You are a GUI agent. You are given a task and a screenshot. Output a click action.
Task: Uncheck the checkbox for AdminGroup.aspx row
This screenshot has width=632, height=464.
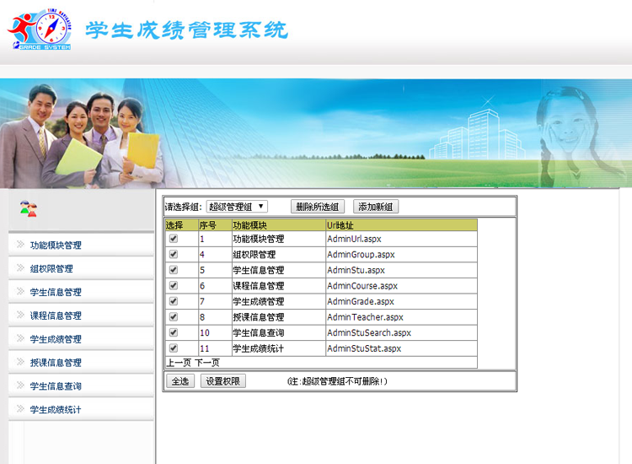coord(174,254)
